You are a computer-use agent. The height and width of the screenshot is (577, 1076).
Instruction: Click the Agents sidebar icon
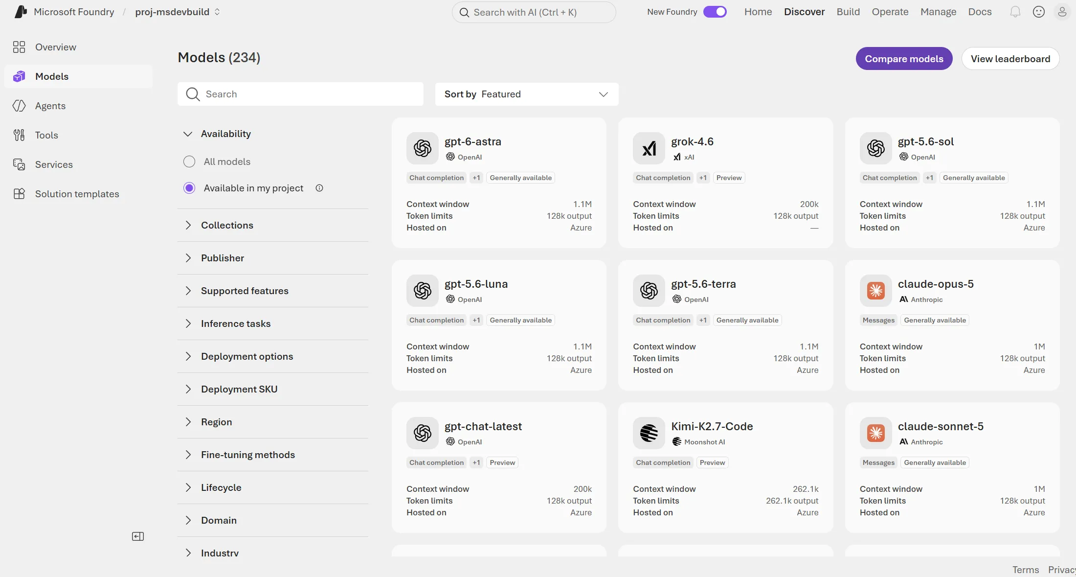[x=19, y=106]
